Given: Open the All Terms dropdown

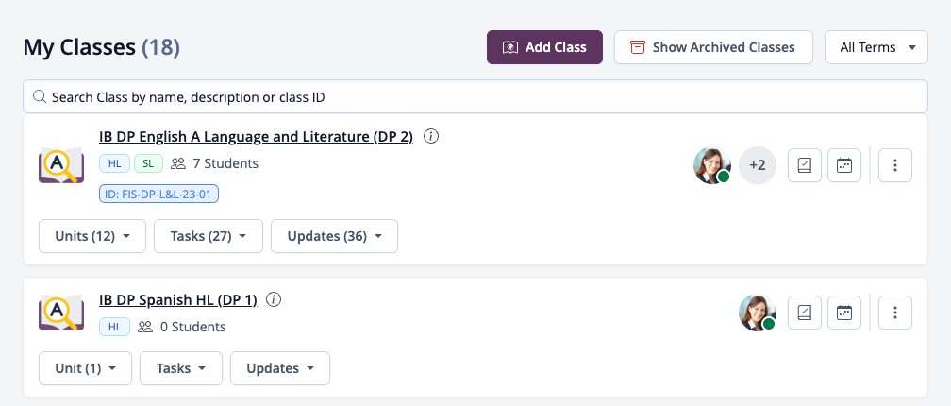Looking at the screenshot, I should point(876,47).
